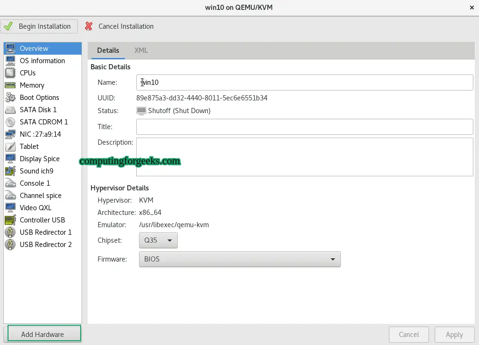Open the Chipset dropdown showing Q35
Viewport: 479px width, 345px height.
158,240
